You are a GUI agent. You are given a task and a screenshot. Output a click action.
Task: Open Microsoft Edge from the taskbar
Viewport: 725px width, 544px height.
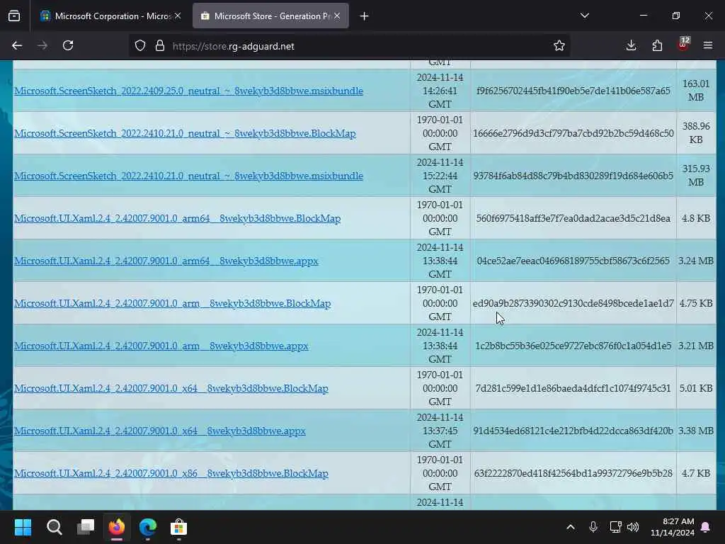[148, 527]
